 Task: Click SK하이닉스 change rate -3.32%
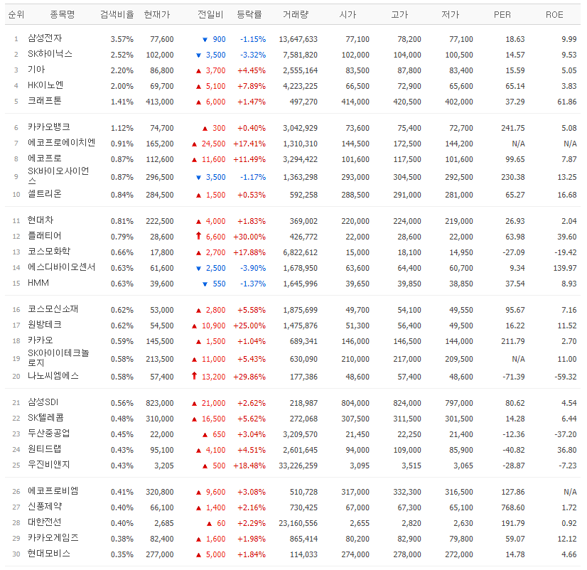[253, 55]
